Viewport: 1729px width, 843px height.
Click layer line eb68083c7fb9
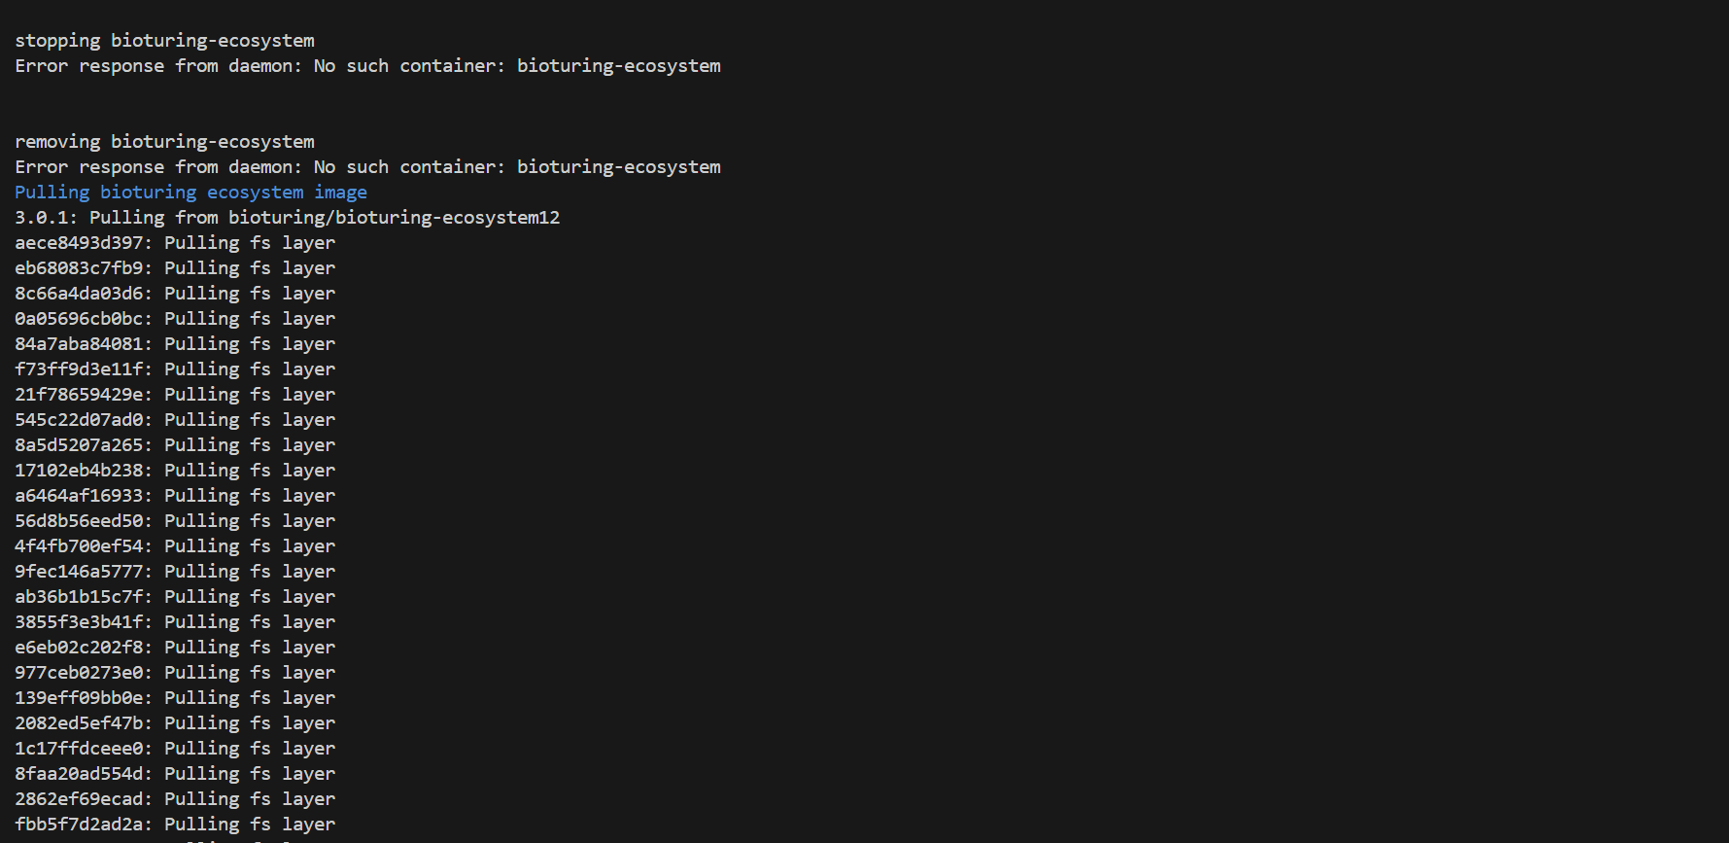point(175,268)
